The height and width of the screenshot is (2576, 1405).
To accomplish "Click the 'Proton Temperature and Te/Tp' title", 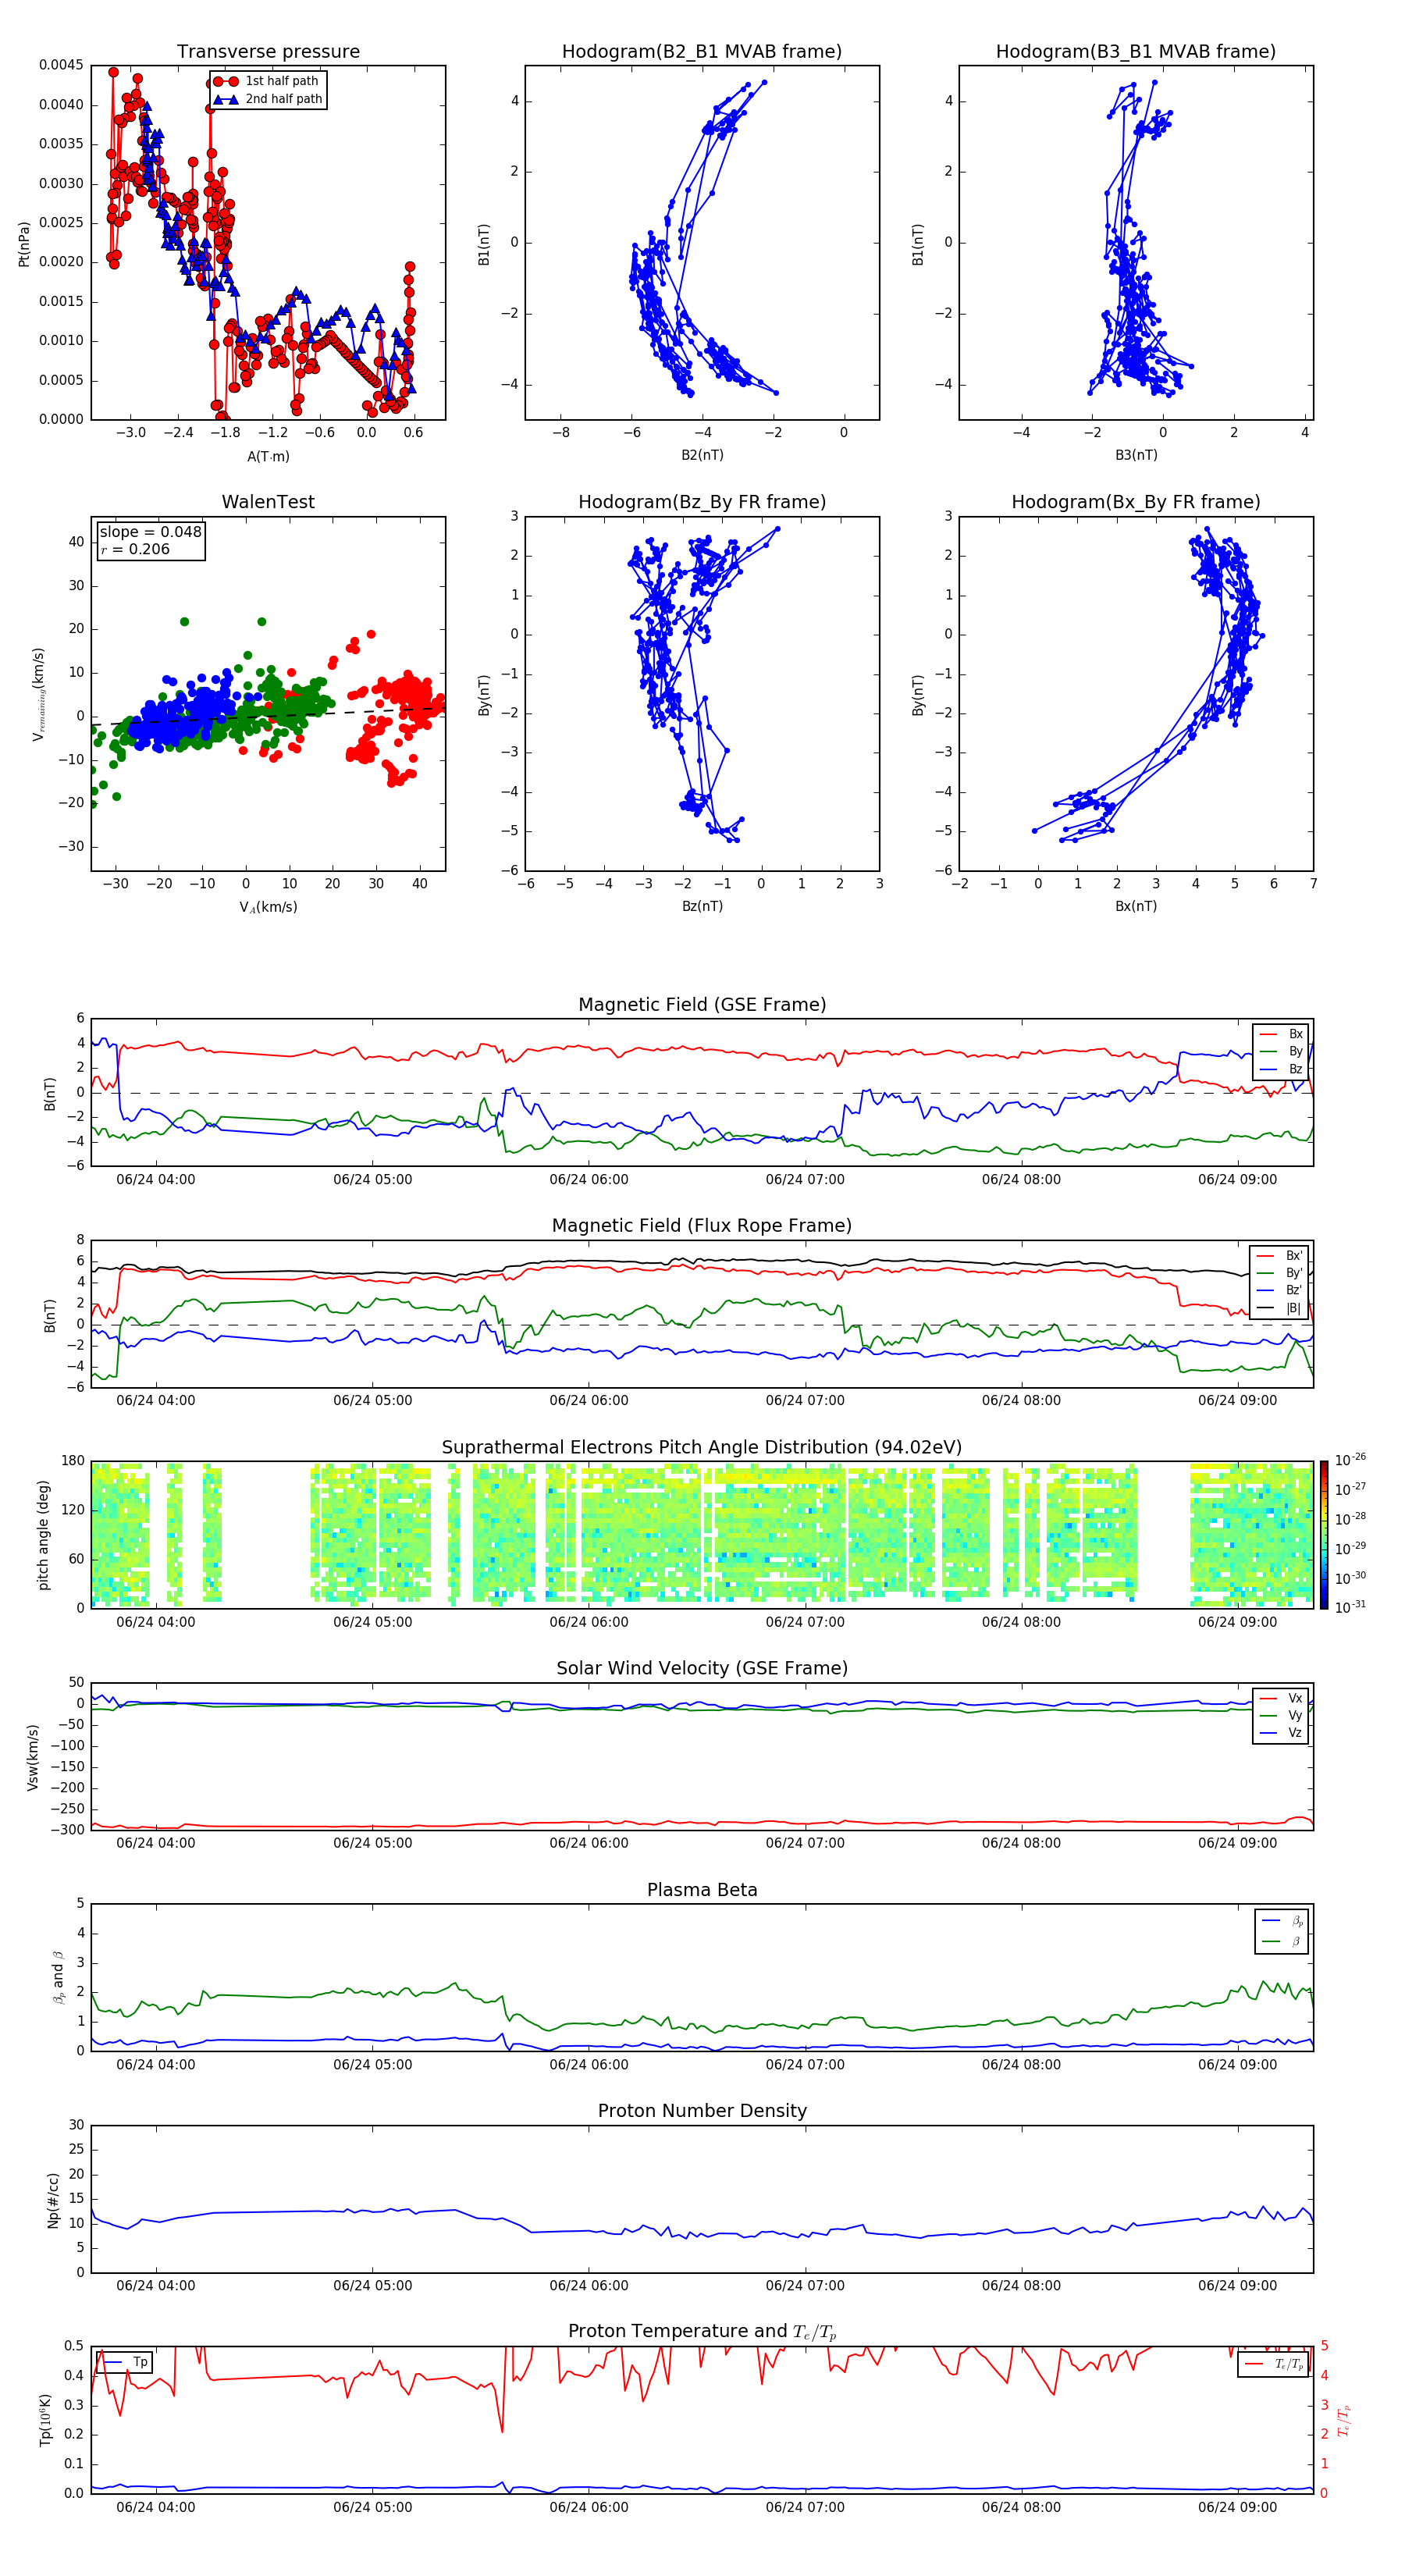I will [702, 2332].
